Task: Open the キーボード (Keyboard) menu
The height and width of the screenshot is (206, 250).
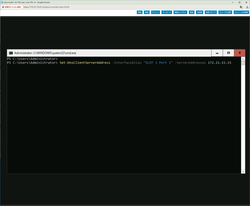Action: [166, 12]
